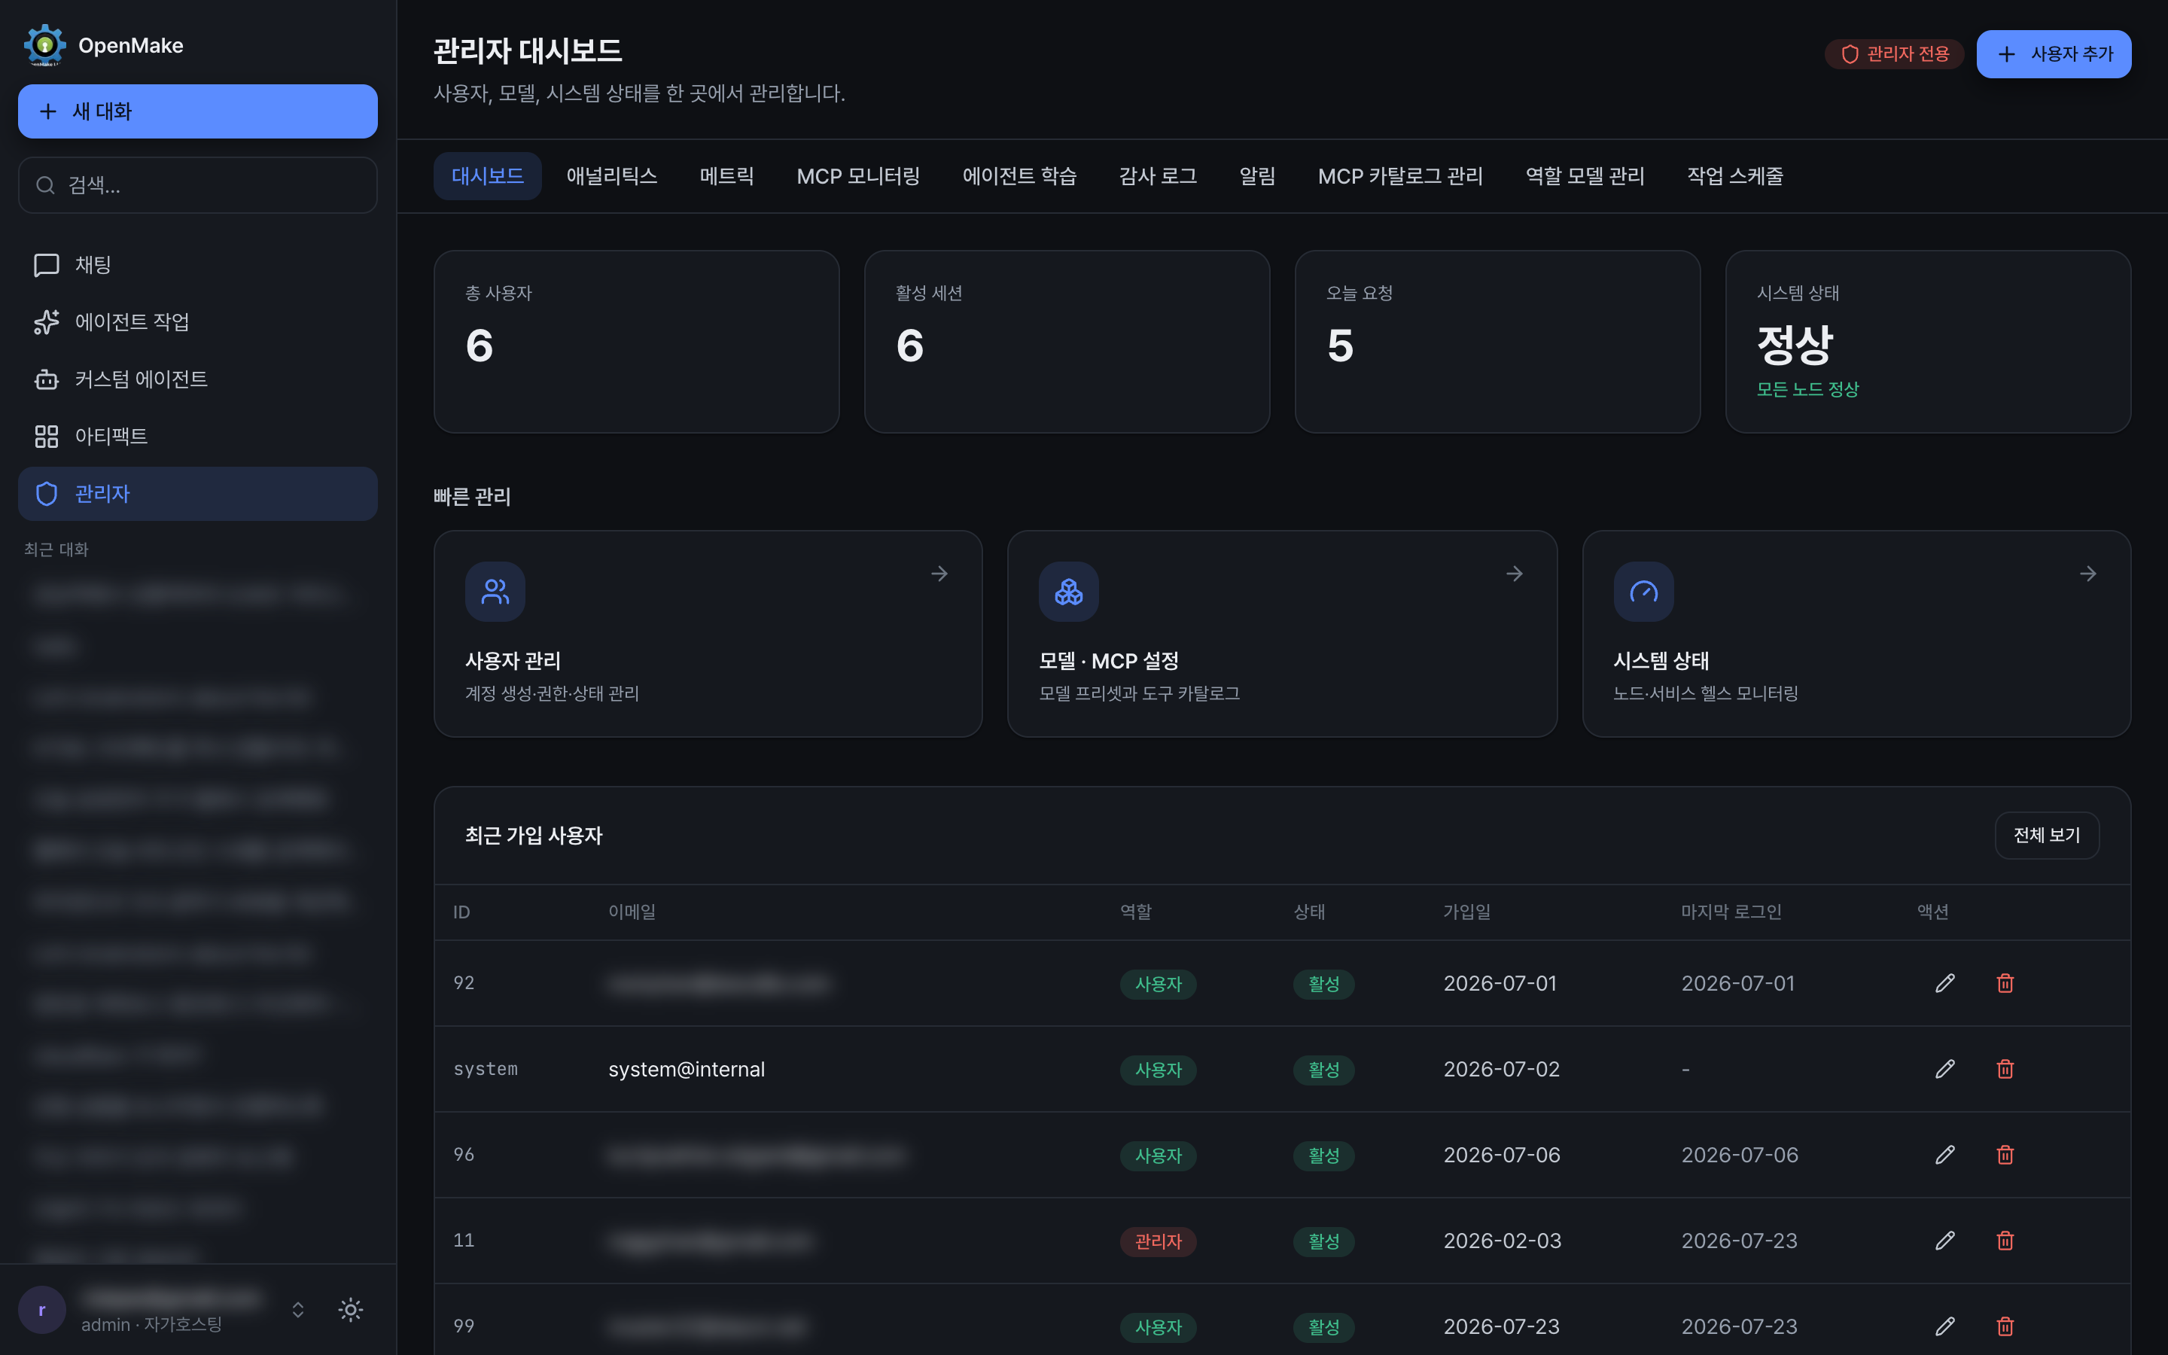Click the 활성 세션 stat card
Screen dimensions: 2168x1355
pyautogui.click(x=1067, y=342)
